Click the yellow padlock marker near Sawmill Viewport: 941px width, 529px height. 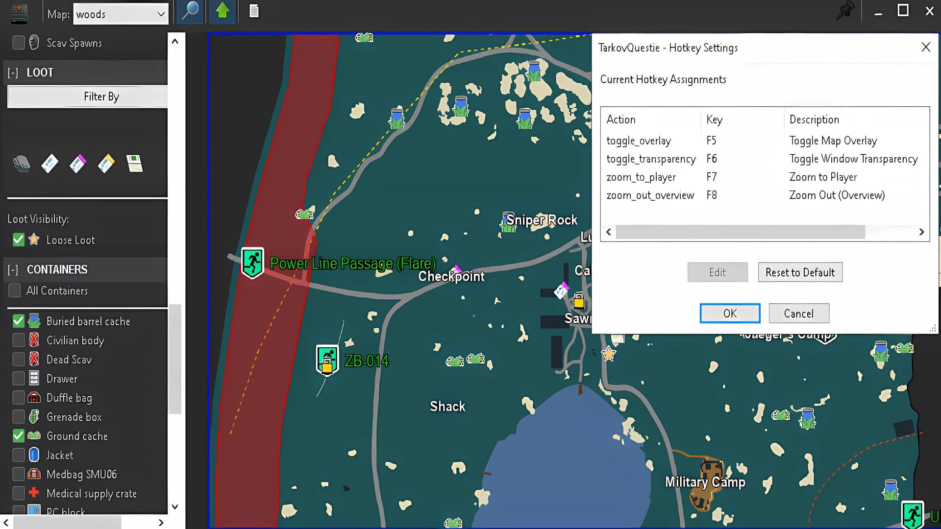[x=579, y=300]
